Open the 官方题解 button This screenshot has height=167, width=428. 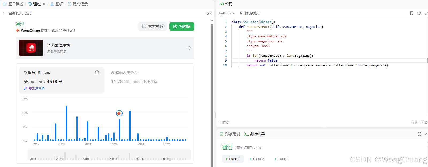[153, 26]
